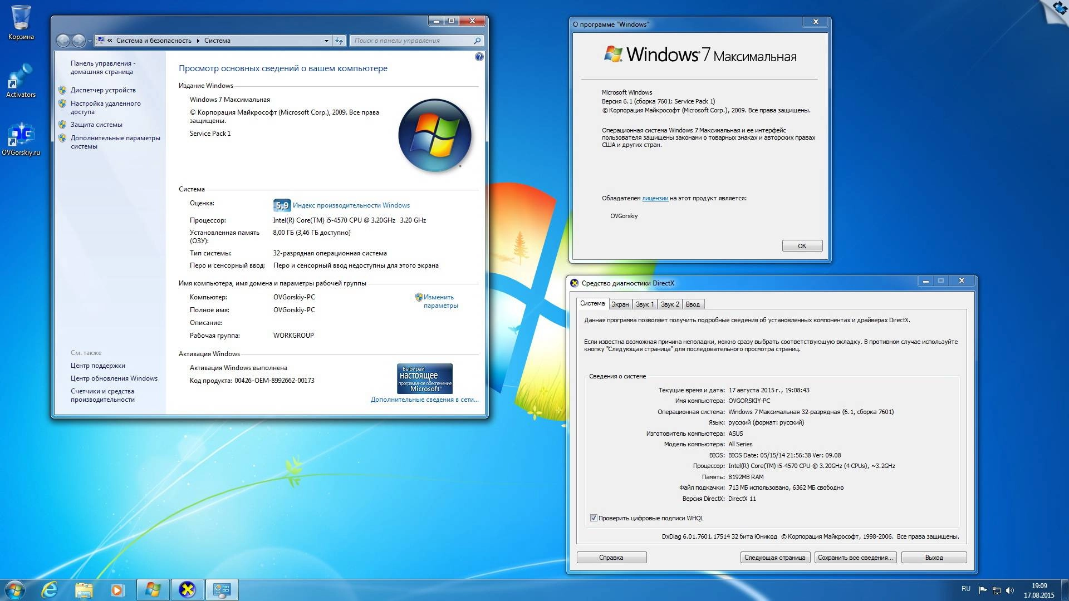Switch to the Экран tab in DxDiag
Viewport: 1069px width, 601px height.
pos(620,304)
